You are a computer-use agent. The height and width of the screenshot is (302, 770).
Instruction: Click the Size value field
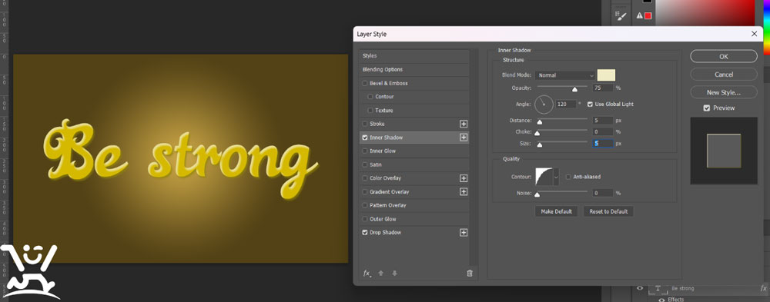(x=603, y=144)
